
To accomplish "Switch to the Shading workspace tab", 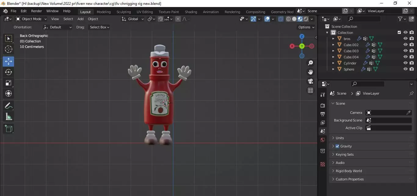I will pos(191,12).
